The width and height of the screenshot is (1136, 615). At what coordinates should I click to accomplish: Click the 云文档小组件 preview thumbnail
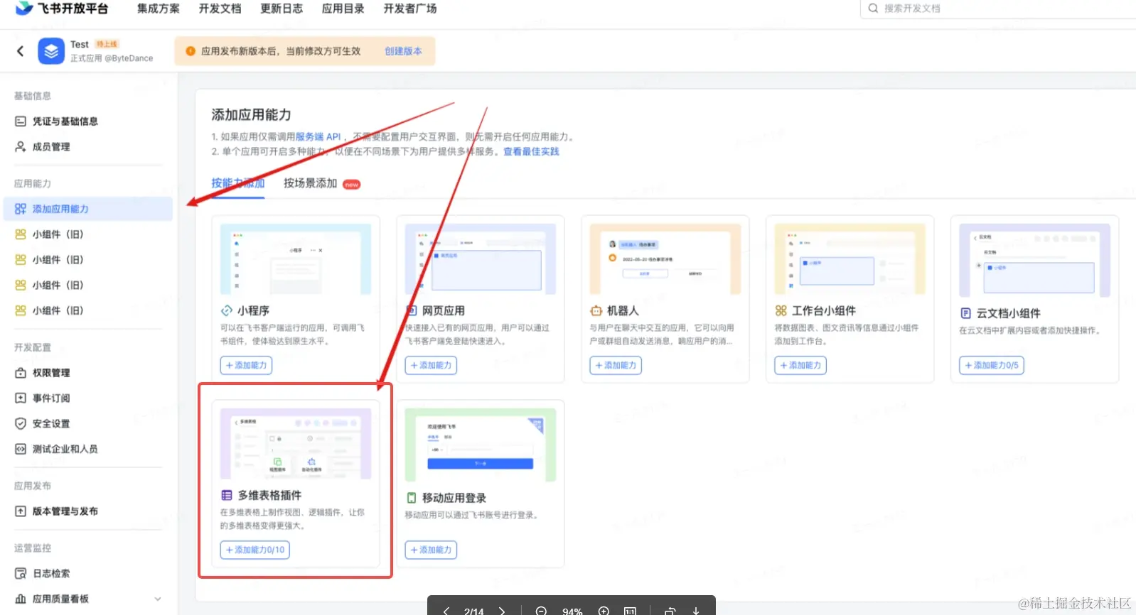[x=1034, y=261]
